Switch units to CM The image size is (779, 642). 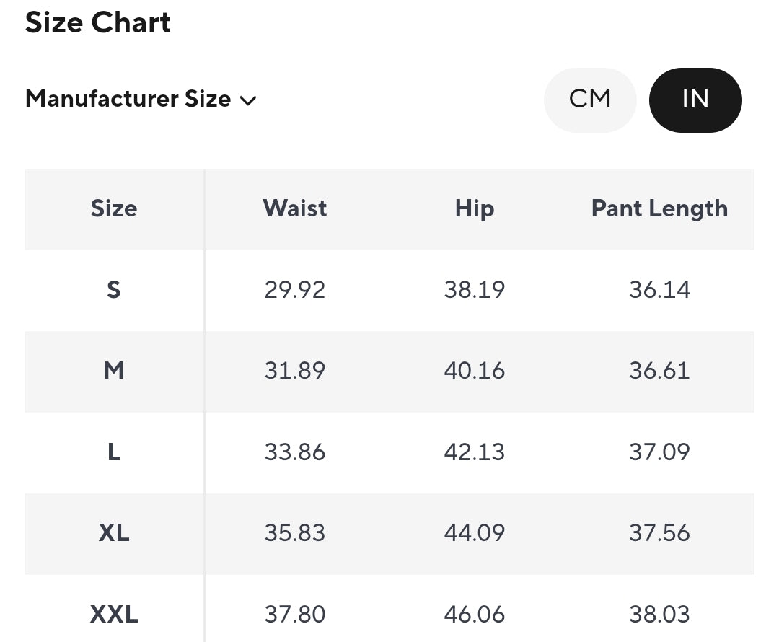coord(590,100)
